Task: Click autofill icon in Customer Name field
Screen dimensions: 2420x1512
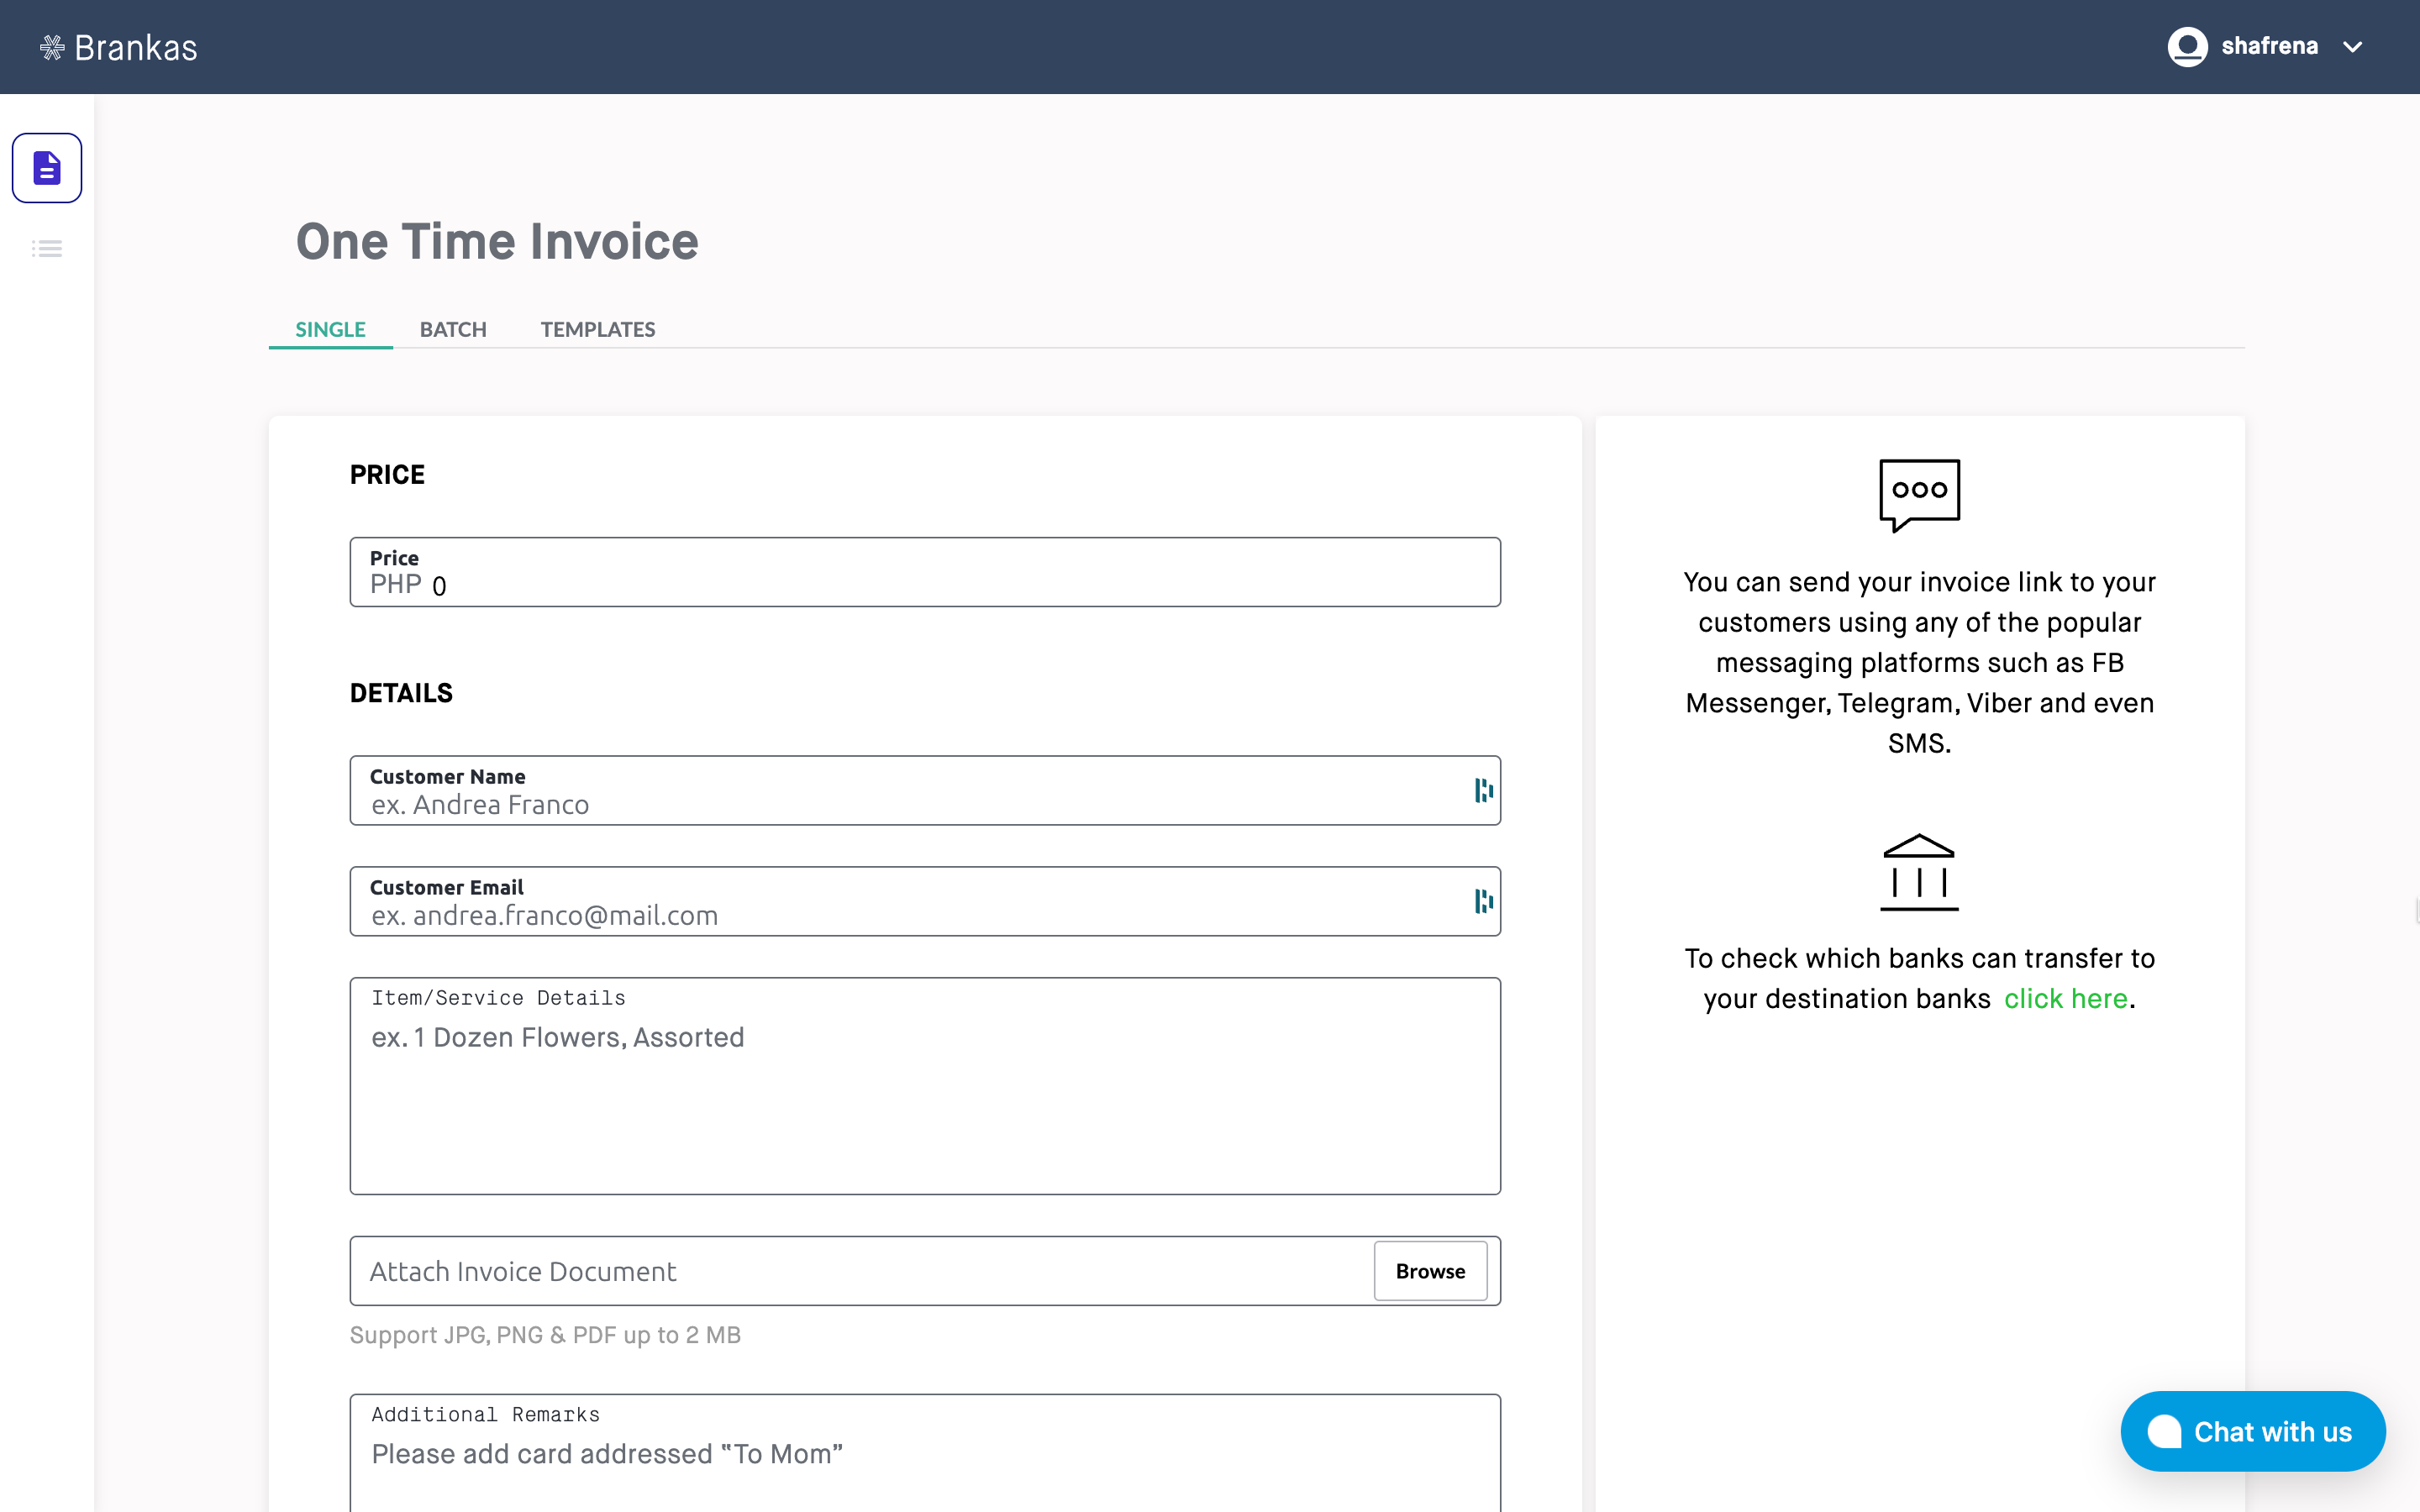Action: [x=1483, y=791]
